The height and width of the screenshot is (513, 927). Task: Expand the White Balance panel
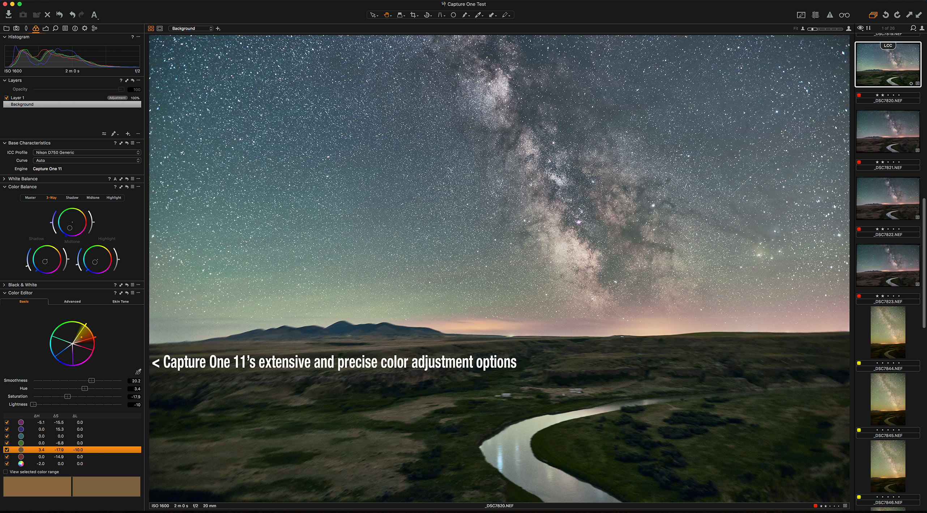pyautogui.click(x=4, y=179)
